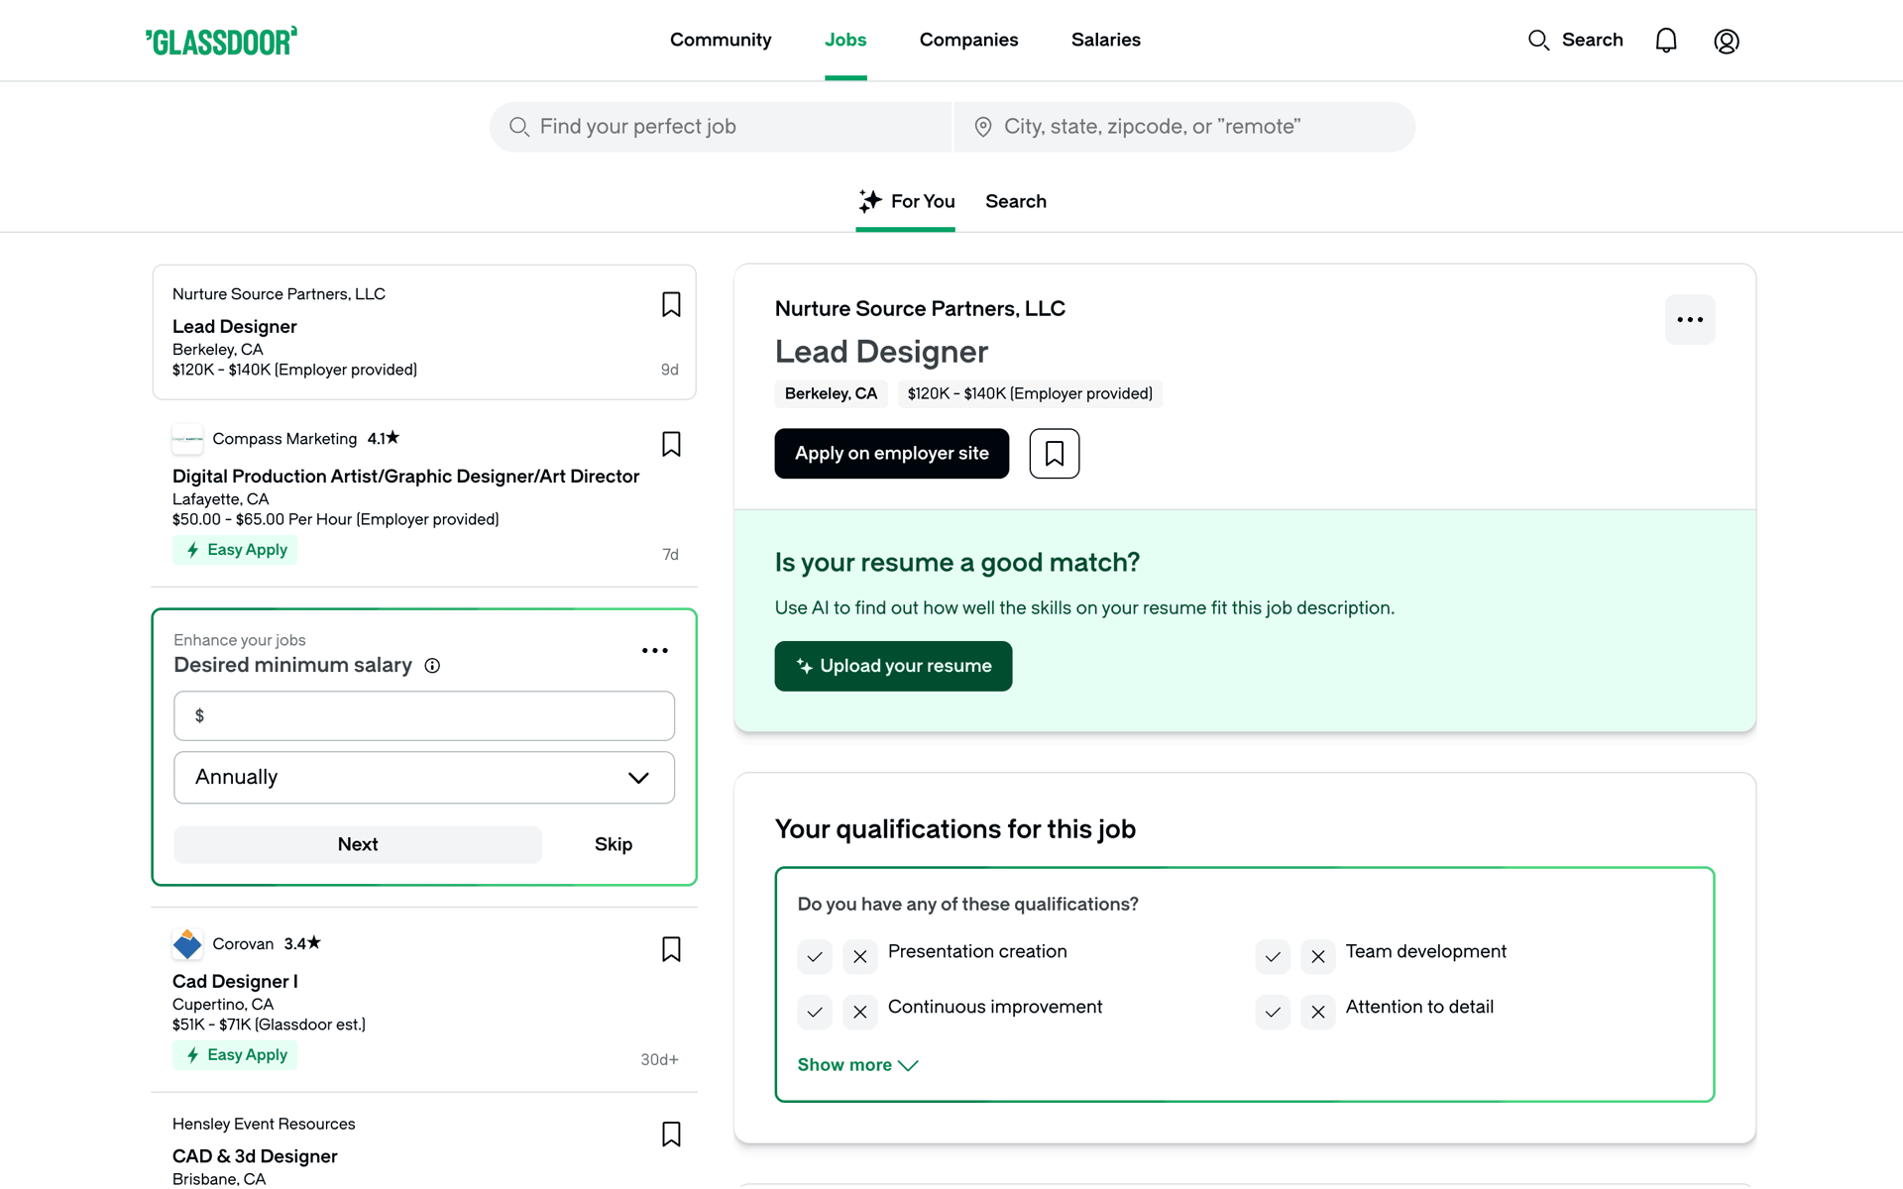
Task: Open the Salaries section
Action: (x=1106, y=40)
